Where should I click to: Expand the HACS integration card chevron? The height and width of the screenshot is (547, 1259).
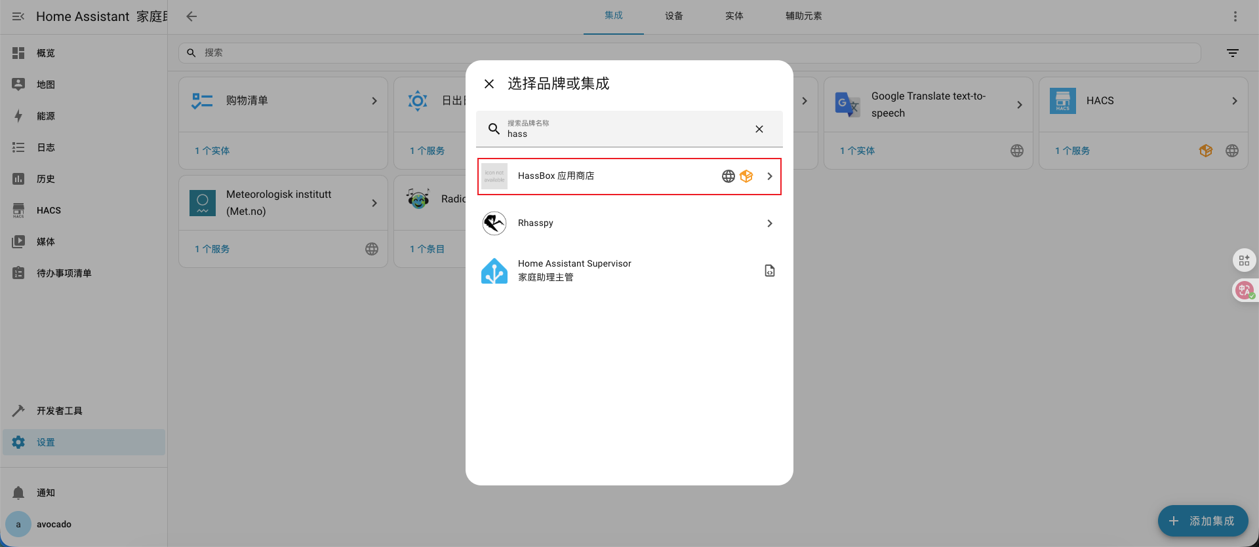point(1234,101)
